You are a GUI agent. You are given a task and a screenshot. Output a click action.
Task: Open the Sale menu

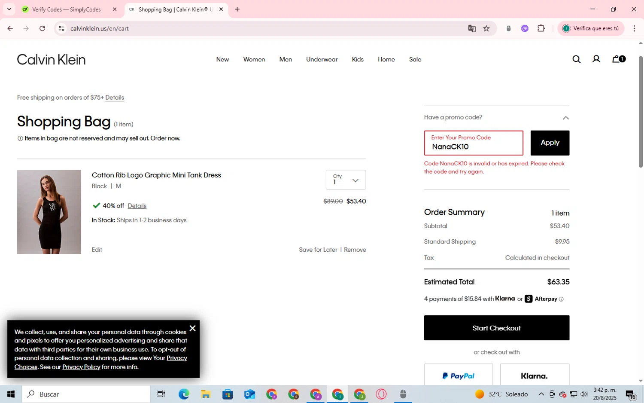click(415, 59)
